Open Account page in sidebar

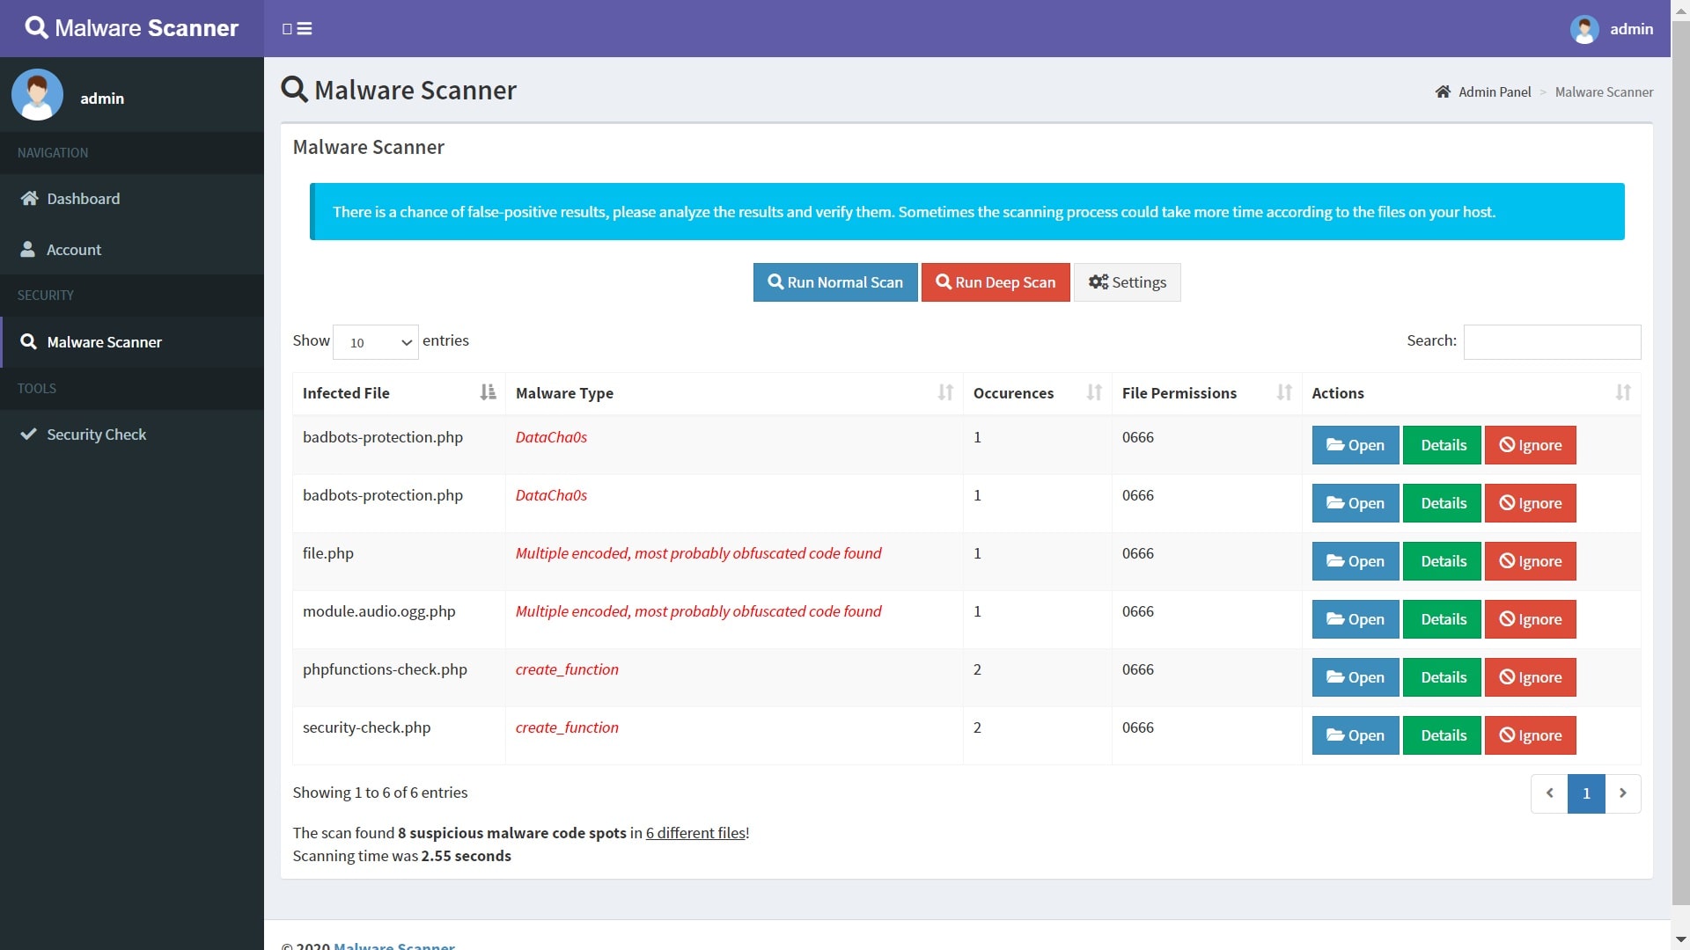[x=73, y=250]
